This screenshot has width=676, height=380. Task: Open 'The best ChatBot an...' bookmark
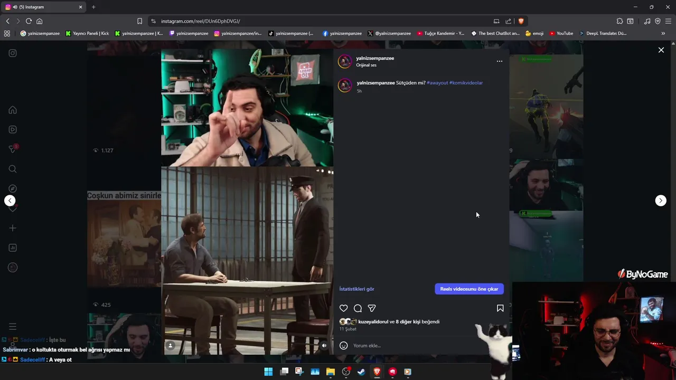click(x=495, y=33)
